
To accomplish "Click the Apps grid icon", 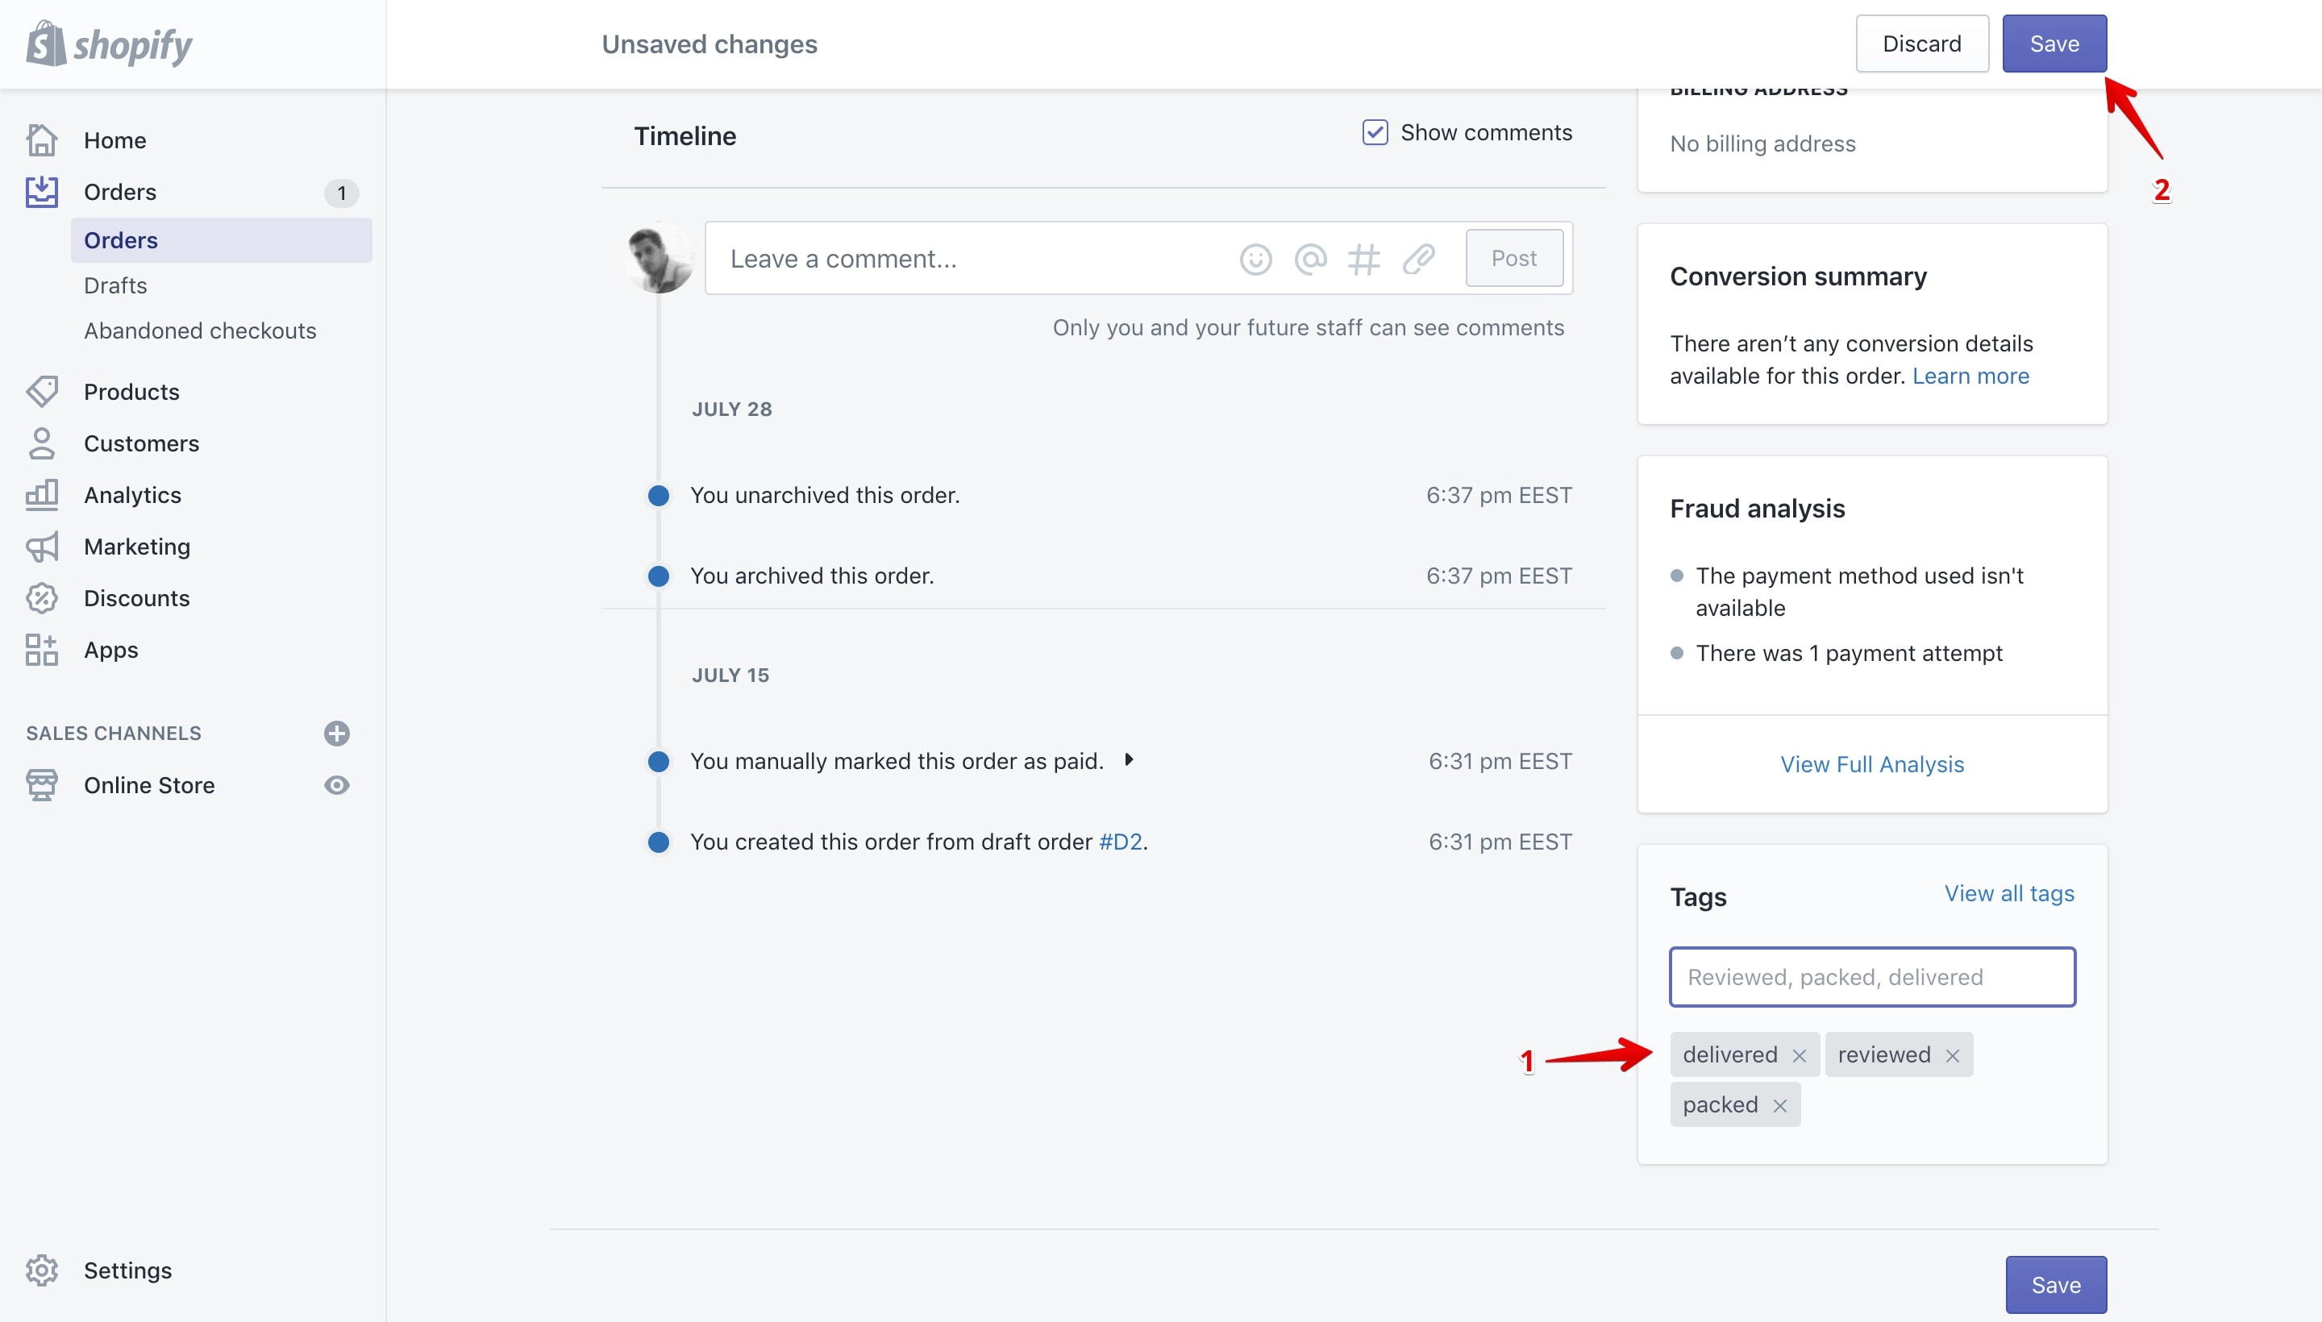I will (42, 650).
